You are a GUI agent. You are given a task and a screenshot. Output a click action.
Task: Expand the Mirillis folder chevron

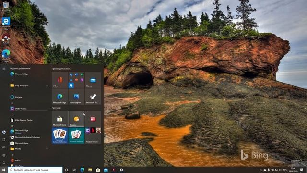(47, 149)
